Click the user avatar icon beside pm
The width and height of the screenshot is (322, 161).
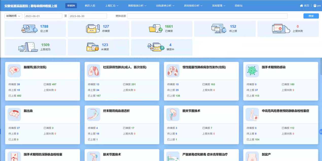point(315,6)
